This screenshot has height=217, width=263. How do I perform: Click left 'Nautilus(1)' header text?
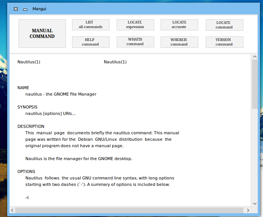pyautogui.click(x=29, y=62)
